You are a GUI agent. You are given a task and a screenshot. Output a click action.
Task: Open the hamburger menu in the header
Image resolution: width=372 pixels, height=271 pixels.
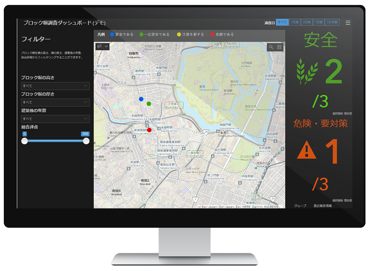[x=348, y=22]
